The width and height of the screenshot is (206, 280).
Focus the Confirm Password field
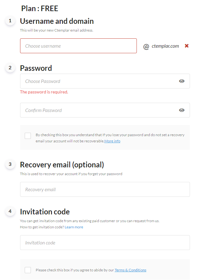105,110
